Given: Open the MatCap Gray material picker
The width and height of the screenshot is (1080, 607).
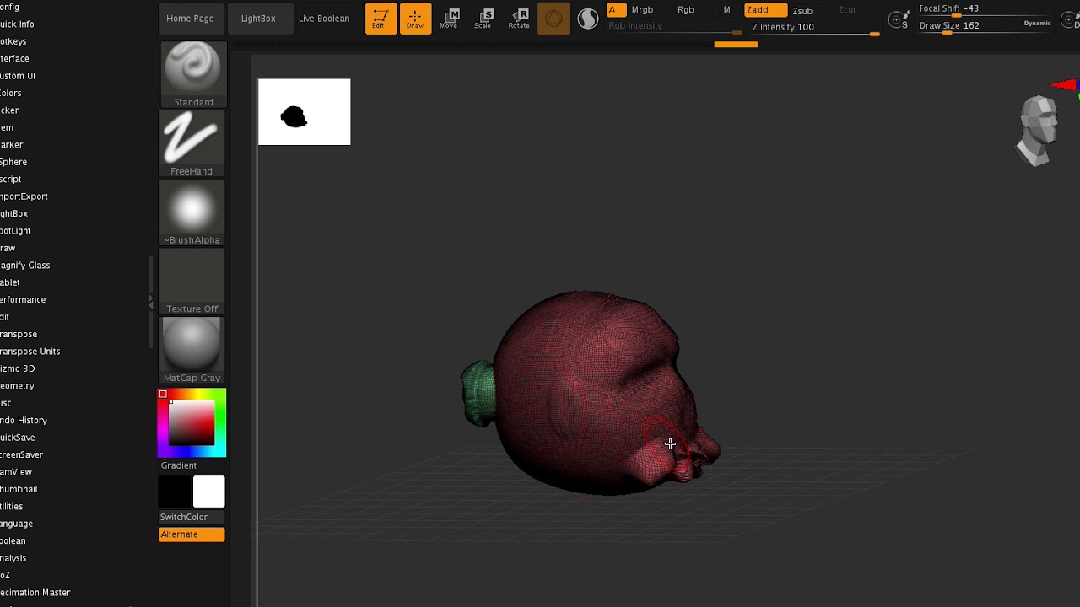Looking at the screenshot, I should pyautogui.click(x=192, y=351).
